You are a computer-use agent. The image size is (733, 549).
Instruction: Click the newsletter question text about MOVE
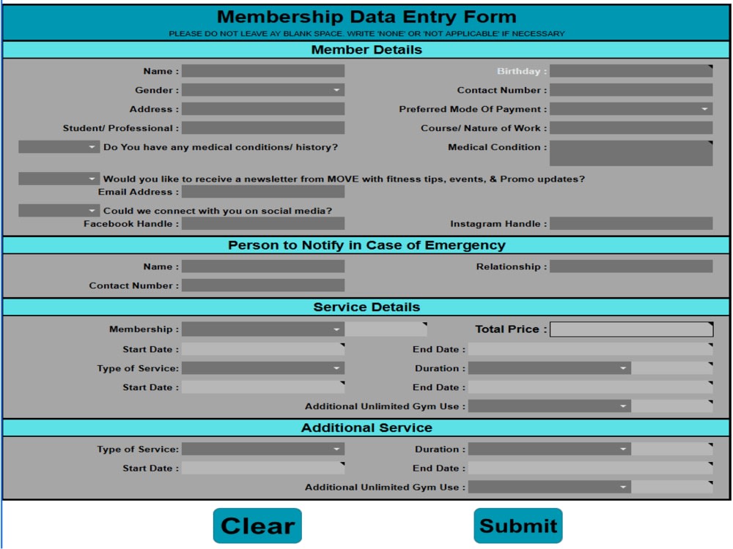coord(344,179)
